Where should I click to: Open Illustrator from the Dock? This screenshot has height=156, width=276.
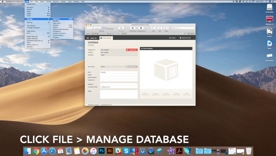110,151
